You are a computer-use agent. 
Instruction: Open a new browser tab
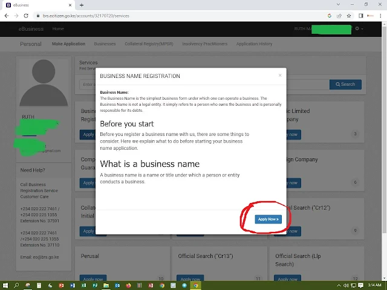(82, 5)
